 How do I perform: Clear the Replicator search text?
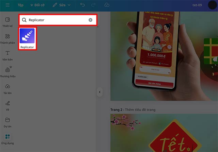(91, 20)
